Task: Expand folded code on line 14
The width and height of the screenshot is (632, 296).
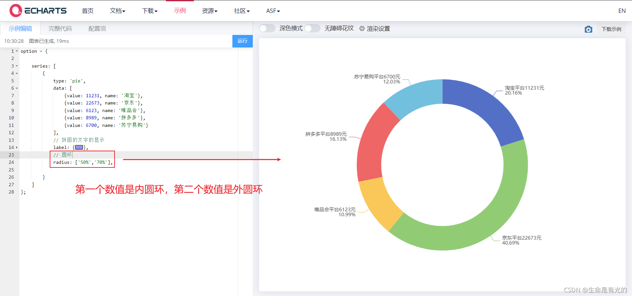Action: [17, 147]
